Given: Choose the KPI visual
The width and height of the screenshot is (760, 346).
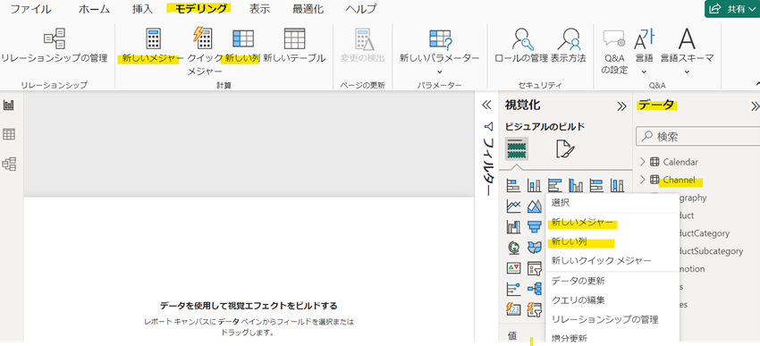Looking at the screenshot, I should click(x=513, y=267).
